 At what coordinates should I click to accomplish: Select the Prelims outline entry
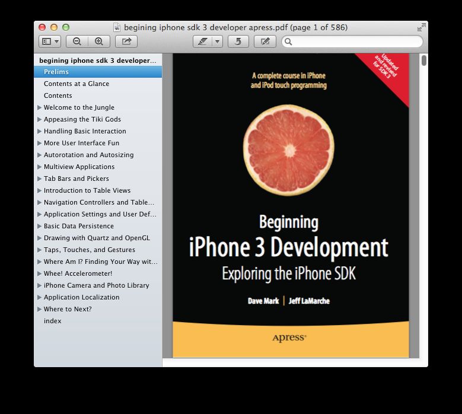click(98, 72)
